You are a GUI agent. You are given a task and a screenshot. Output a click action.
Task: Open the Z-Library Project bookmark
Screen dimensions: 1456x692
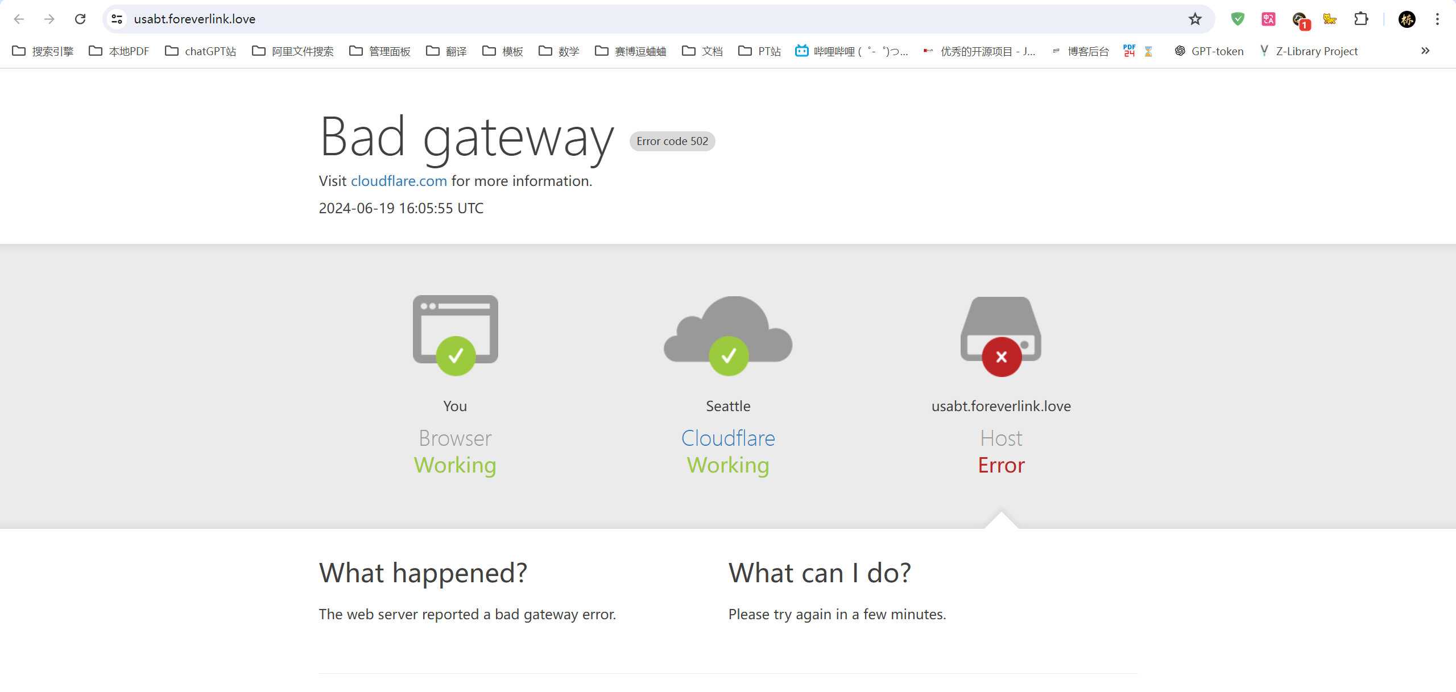[x=1309, y=51]
